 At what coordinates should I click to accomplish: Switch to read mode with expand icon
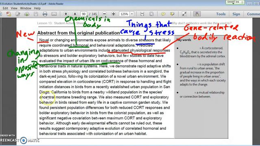184,14
